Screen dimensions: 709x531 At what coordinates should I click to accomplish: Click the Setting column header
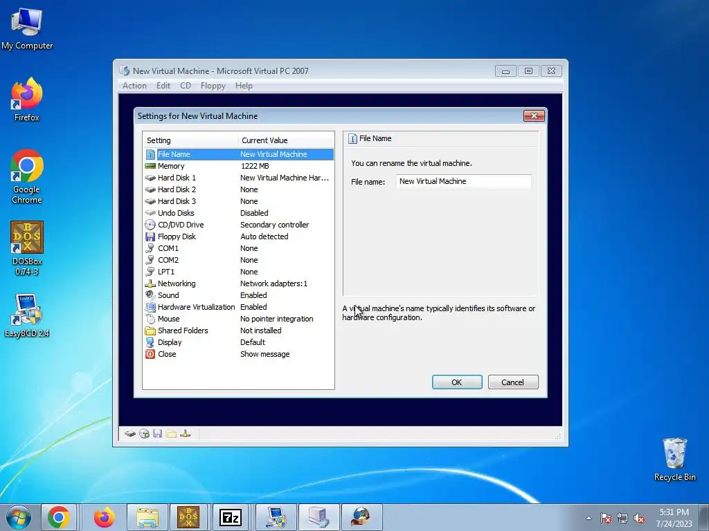(x=190, y=140)
